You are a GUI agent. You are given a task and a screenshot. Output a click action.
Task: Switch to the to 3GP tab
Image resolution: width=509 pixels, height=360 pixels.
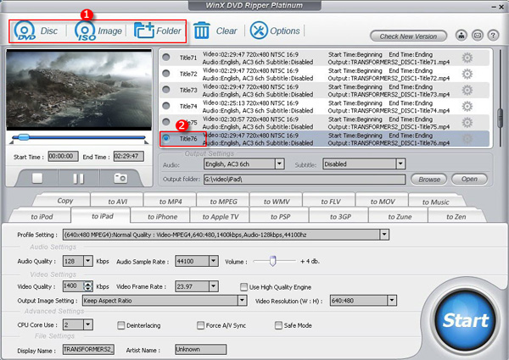coord(340,217)
